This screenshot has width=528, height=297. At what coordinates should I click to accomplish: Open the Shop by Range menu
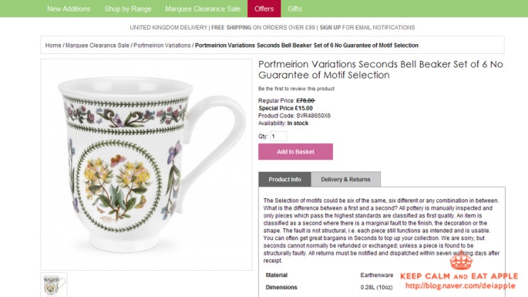(127, 9)
